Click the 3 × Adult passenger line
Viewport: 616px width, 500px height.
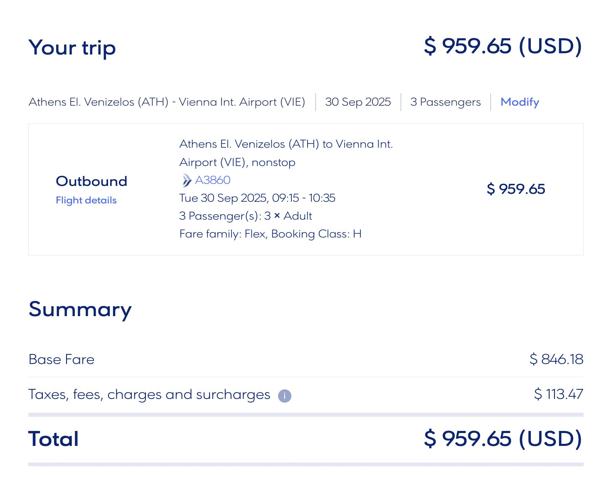(246, 216)
